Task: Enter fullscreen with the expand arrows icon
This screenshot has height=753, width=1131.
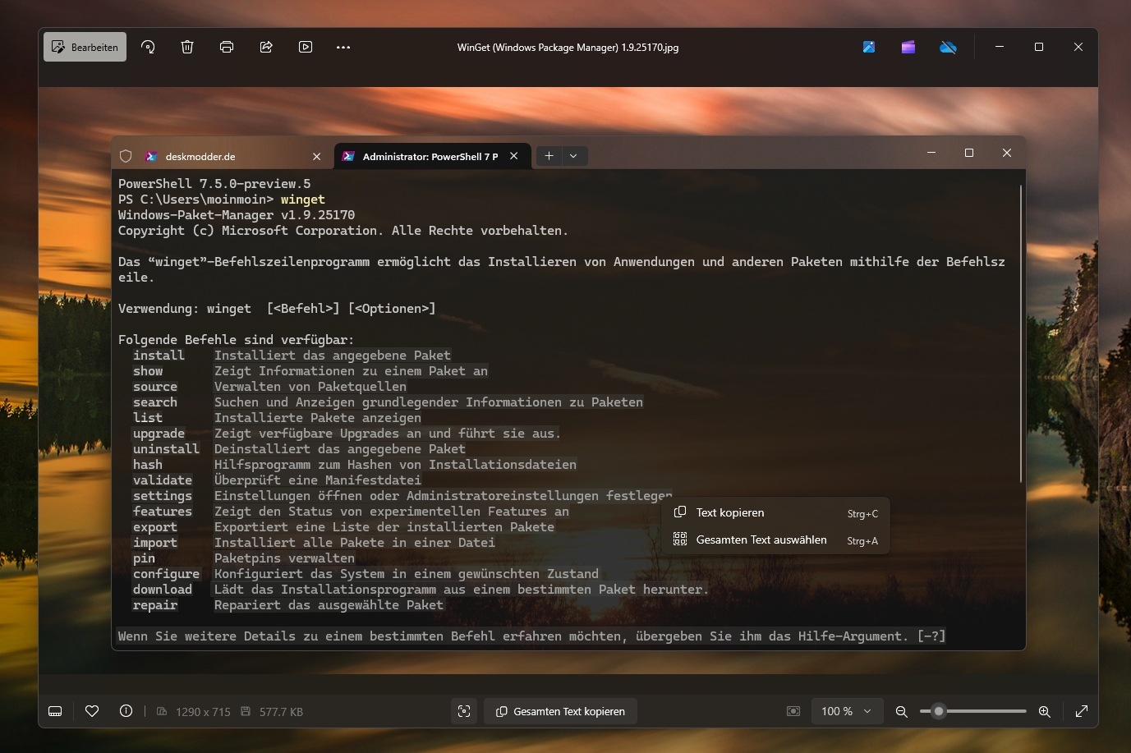Action: (x=1082, y=711)
